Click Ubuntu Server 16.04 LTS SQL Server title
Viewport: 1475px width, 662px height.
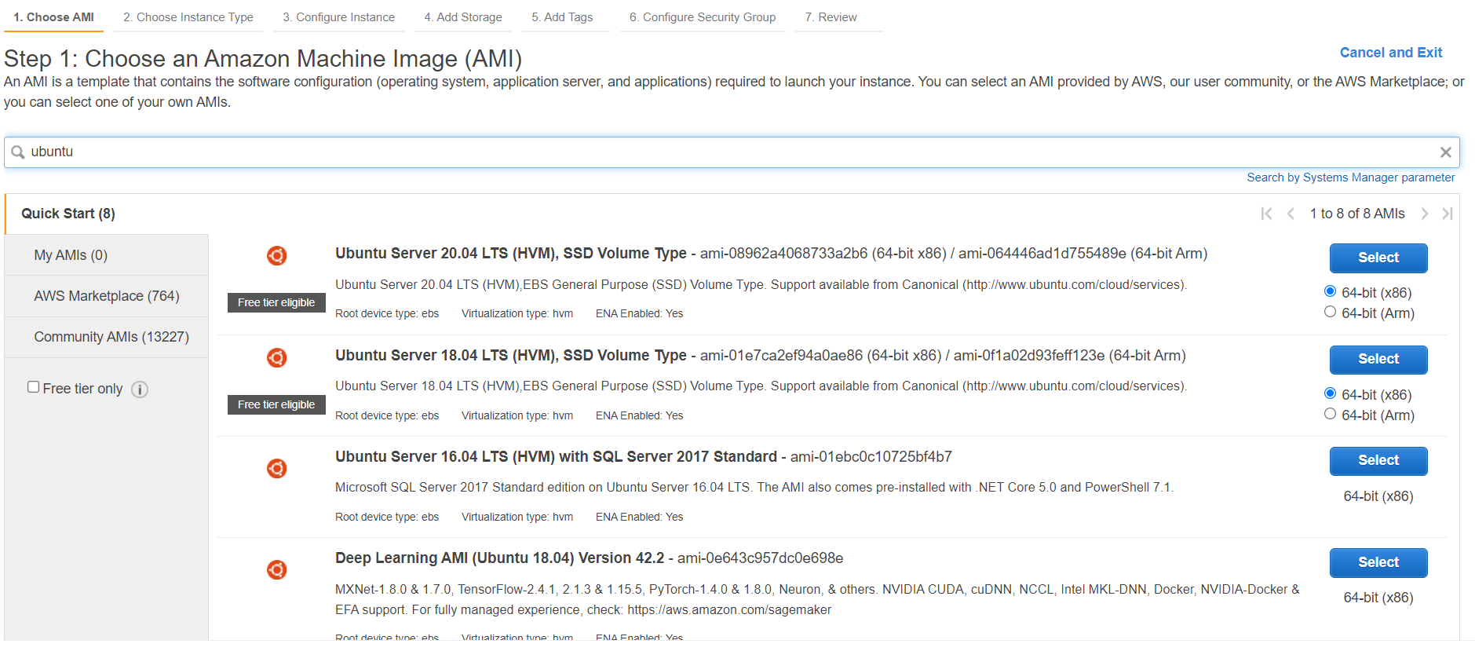coord(556,457)
